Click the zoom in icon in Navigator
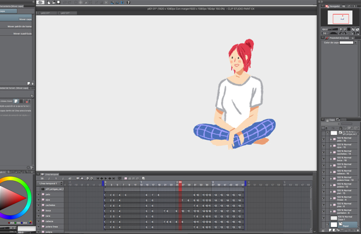The image size is (361, 234). pos(344,29)
